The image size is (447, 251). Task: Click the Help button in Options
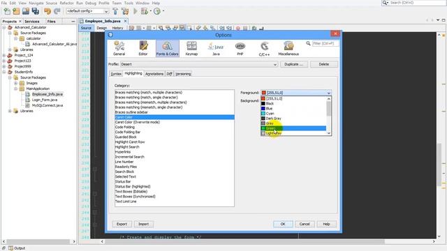[326, 225]
